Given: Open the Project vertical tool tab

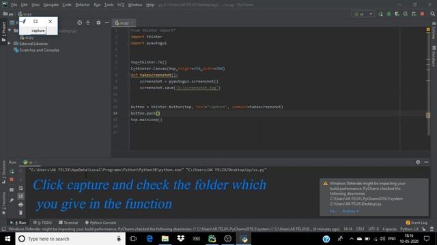Looking at the screenshot, I should coord(3,31).
